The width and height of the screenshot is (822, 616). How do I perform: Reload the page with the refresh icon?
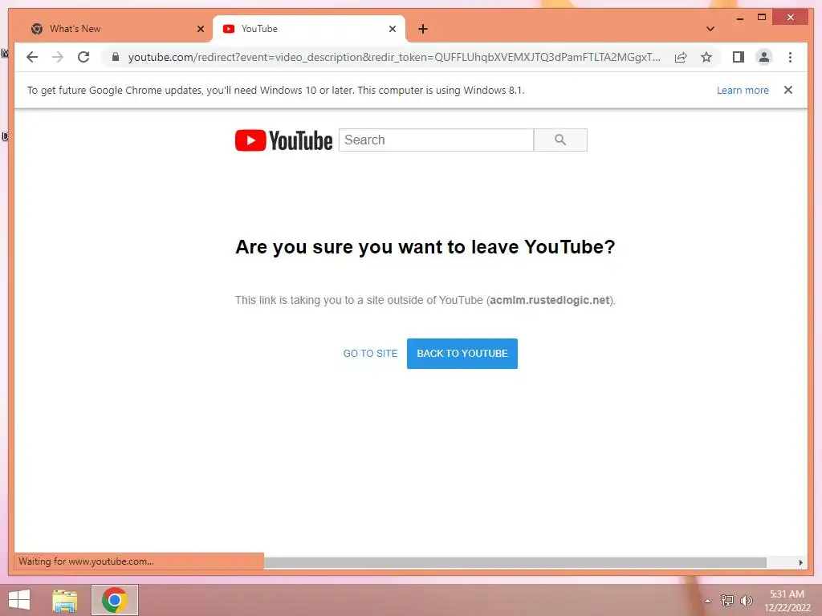(x=83, y=57)
